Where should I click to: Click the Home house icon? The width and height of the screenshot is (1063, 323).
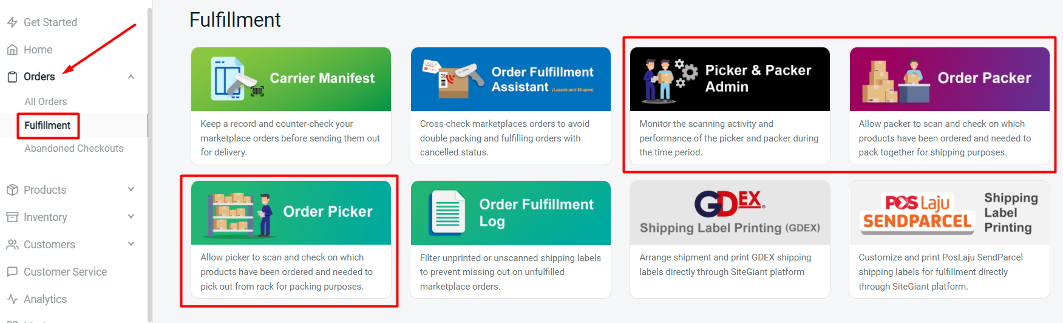click(x=12, y=50)
